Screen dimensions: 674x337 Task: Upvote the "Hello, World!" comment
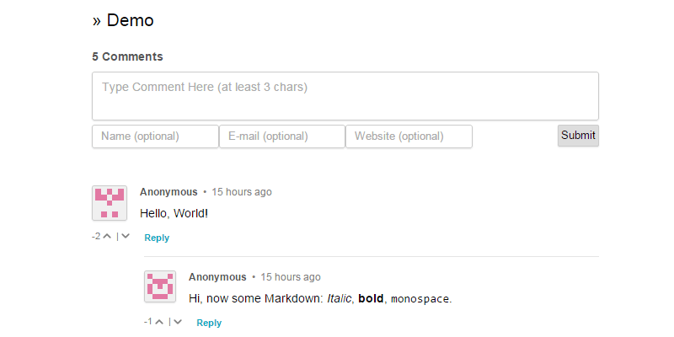(x=107, y=237)
